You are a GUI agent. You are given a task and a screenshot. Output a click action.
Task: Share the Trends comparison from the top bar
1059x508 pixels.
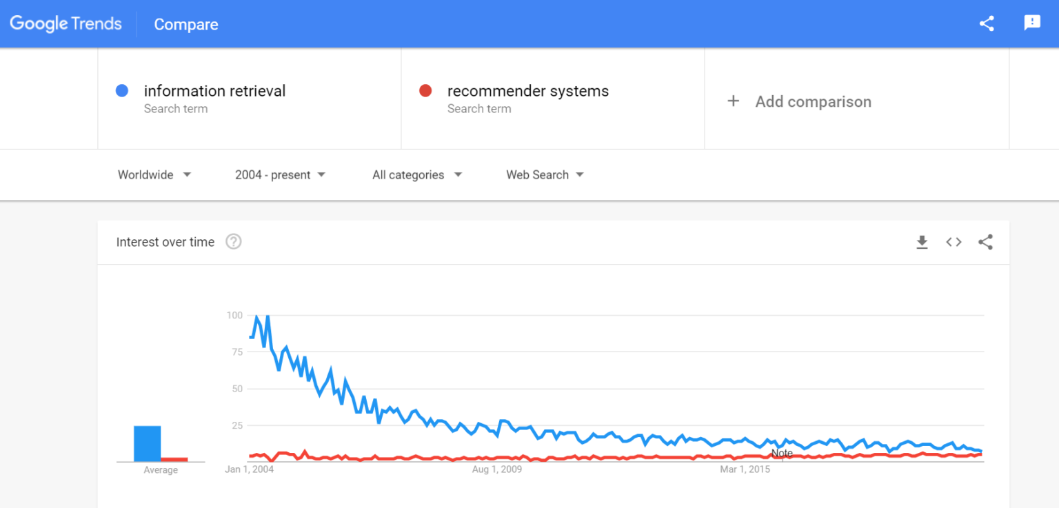coord(986,23)
